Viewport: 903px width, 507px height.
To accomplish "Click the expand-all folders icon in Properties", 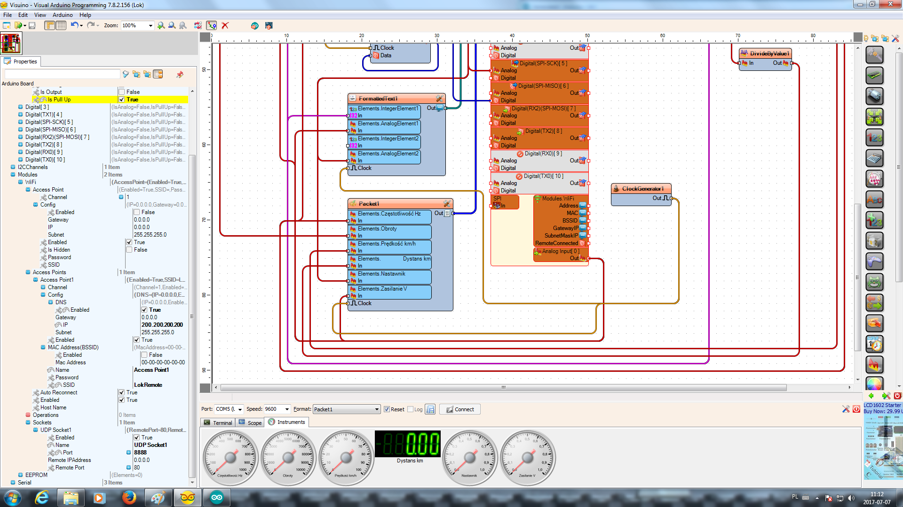I will click(x=136, y=74).
